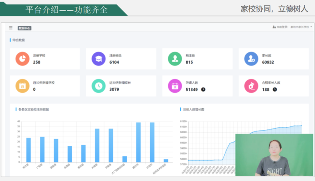Click clock icon beside 188
The image size is (315, 181).
coord(275,89)
